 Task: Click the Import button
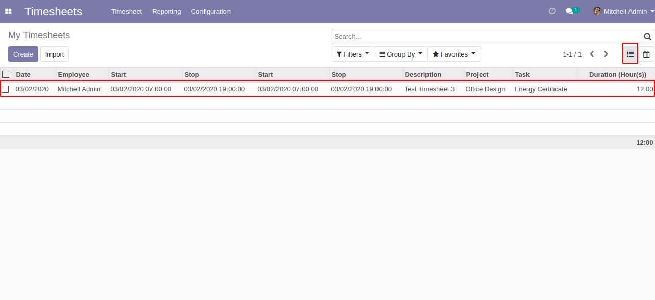tap(55, 54)
